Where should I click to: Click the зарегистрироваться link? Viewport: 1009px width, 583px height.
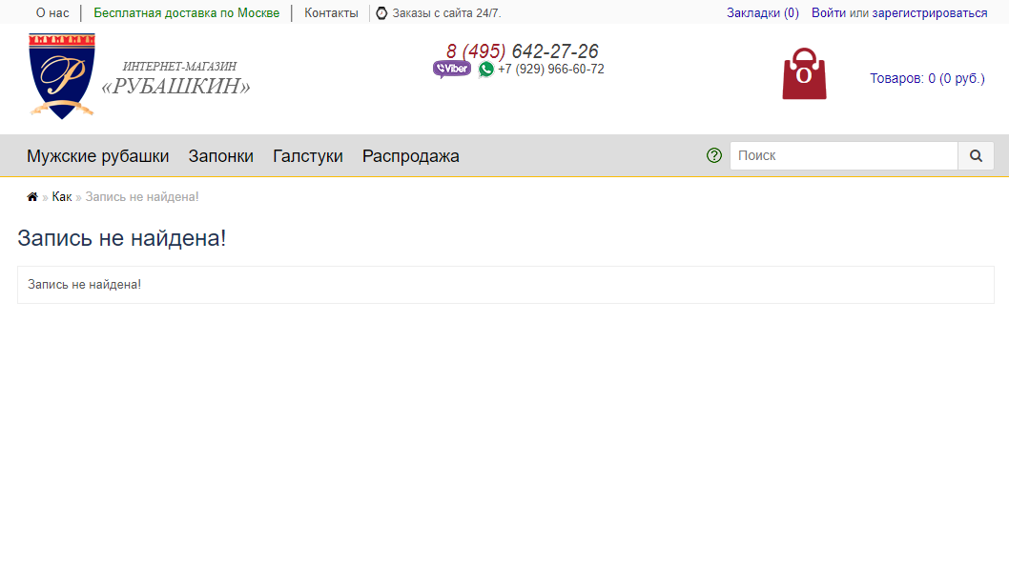[x=929, y=13]
